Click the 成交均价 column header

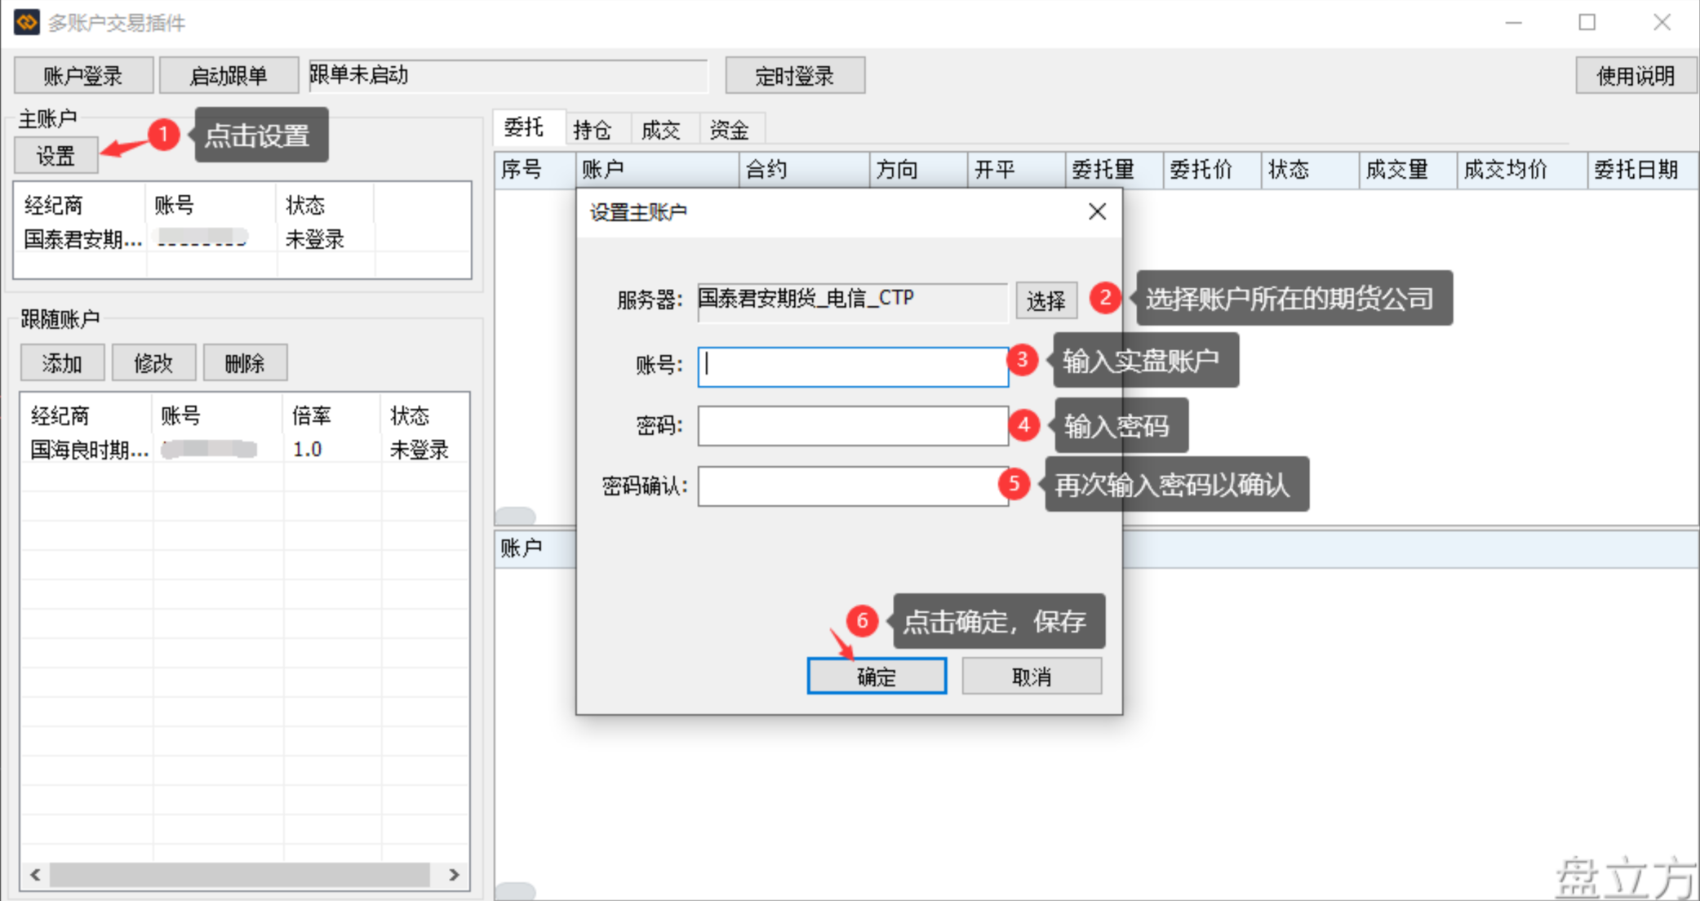click(x=1522, y=170)
